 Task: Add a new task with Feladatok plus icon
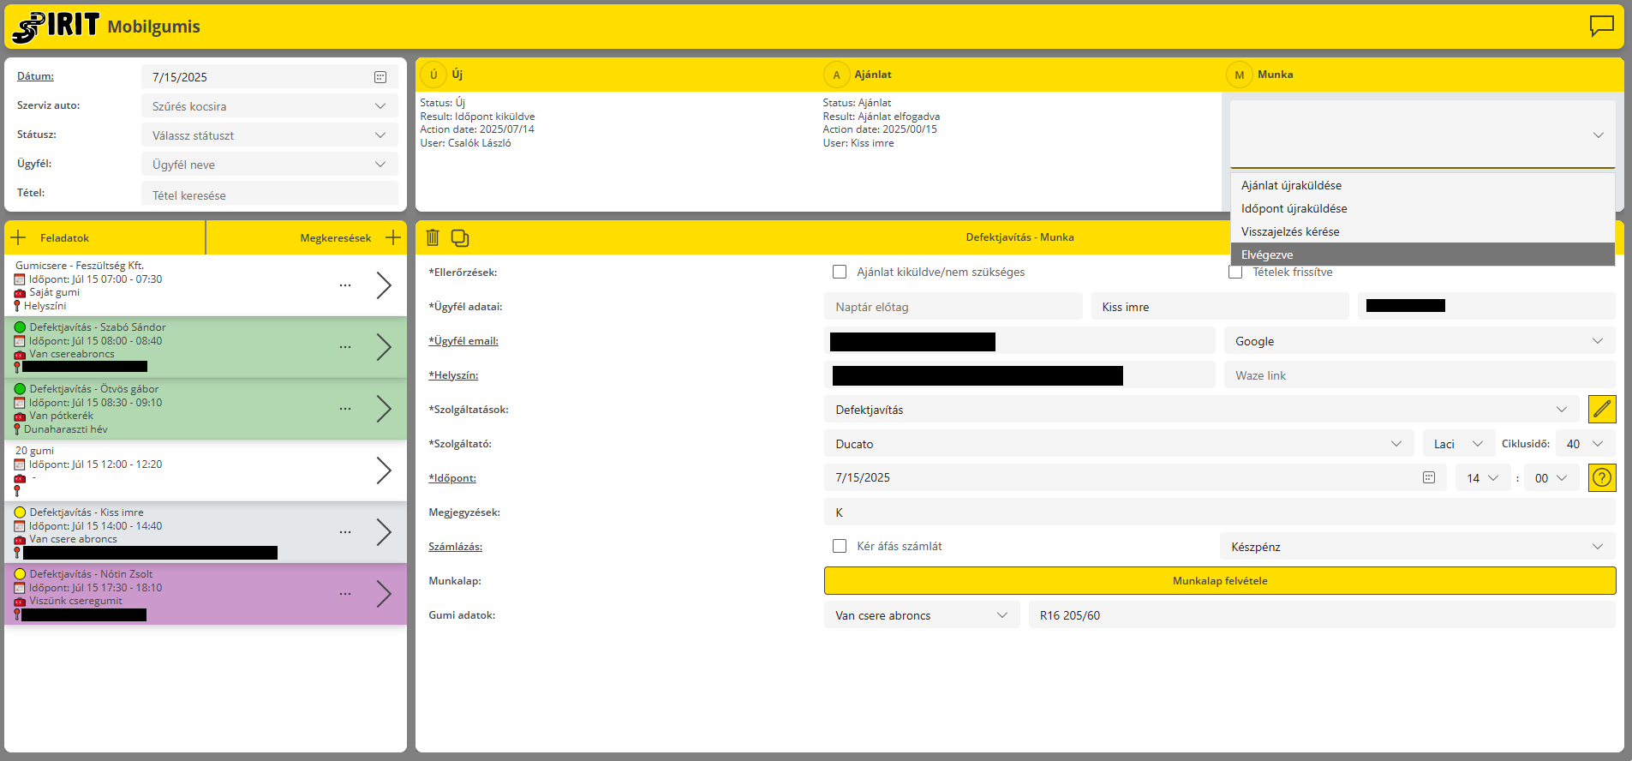click(19, 237)
